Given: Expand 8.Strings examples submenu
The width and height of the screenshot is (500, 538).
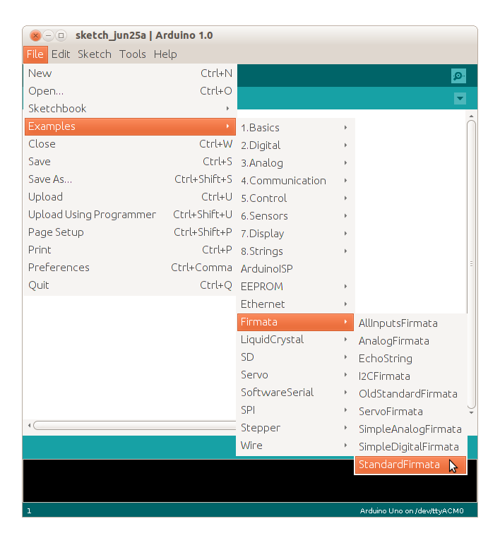Looking at the screenshot, I should [295, 251].
